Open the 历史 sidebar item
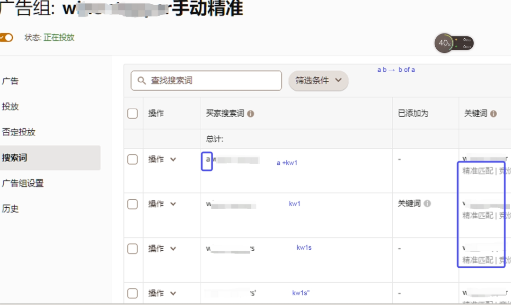Image resolution: width=511 pixels, height=305 pixels. (10, 208)
